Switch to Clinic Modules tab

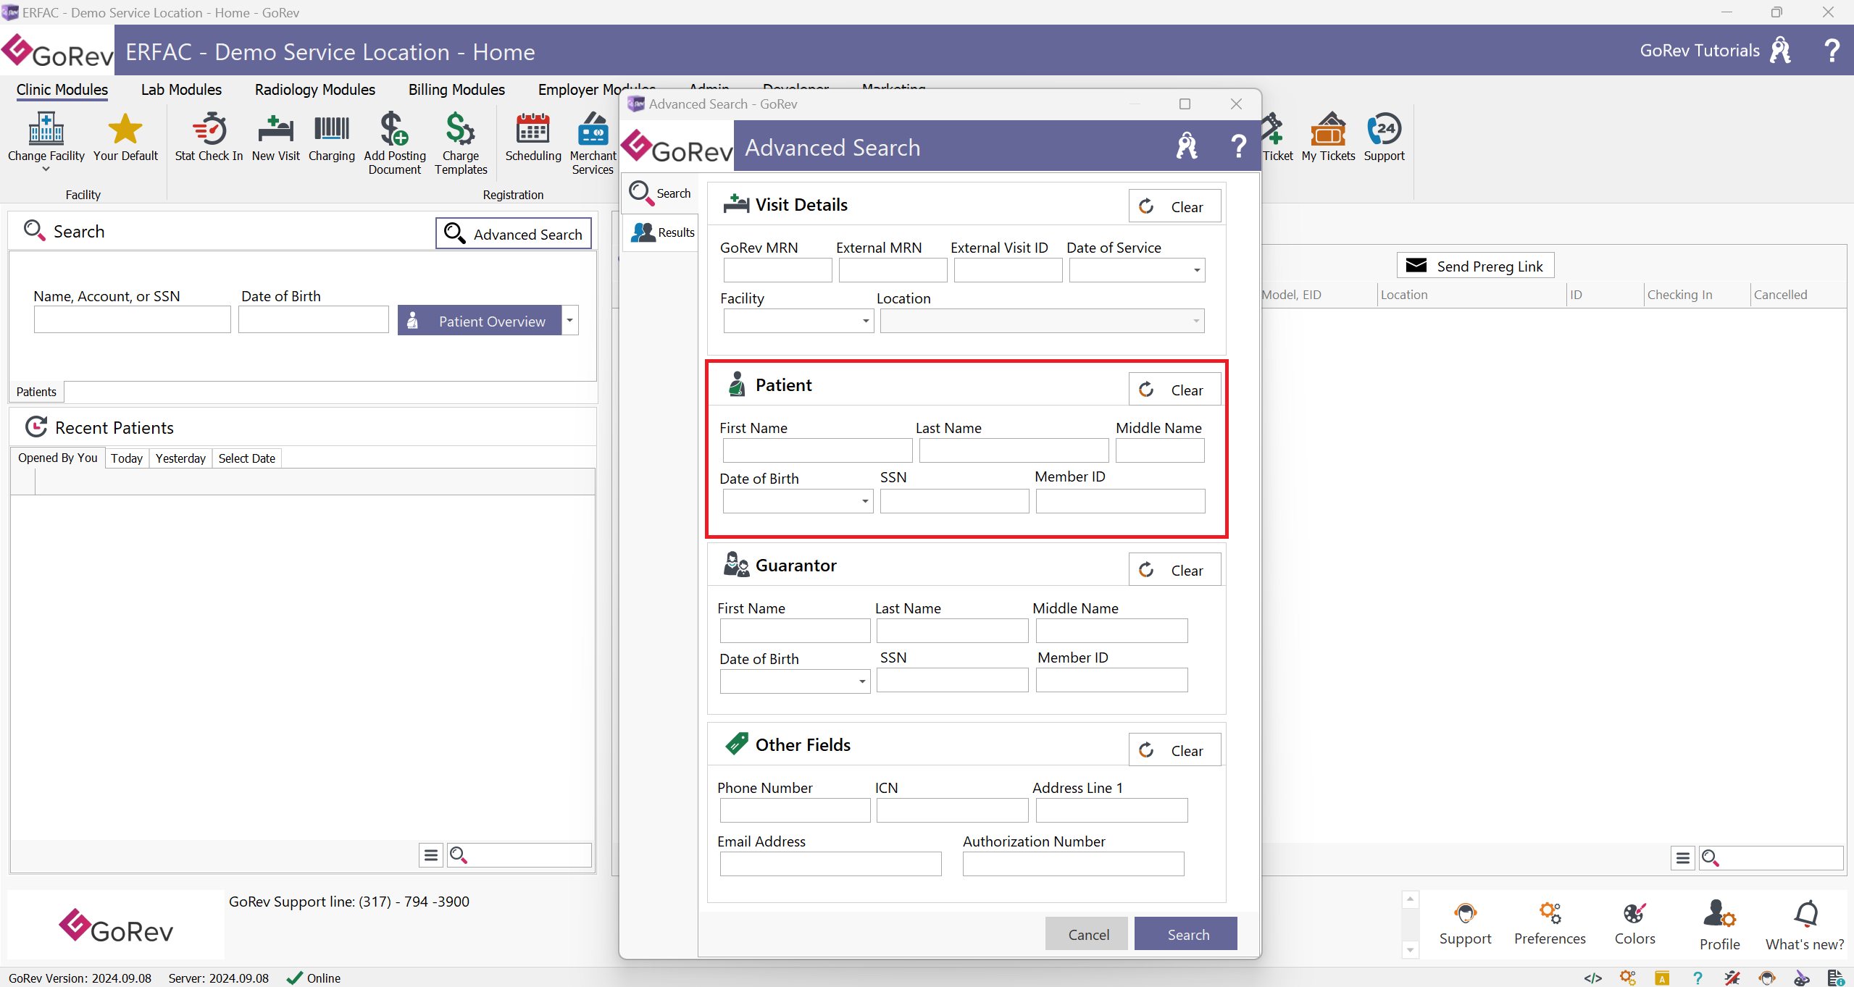click(62, 90)
